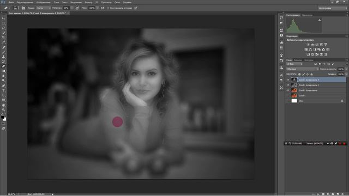Add an Invert adjustment layer
Viewport: 349px width, 196px height.
pos(308,54)
